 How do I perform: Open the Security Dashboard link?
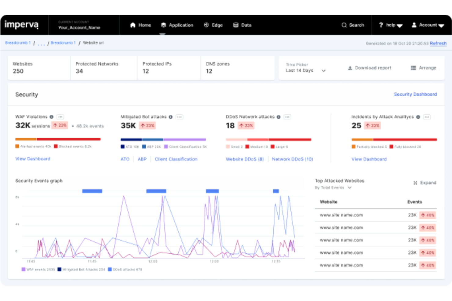tap(415, 94)
